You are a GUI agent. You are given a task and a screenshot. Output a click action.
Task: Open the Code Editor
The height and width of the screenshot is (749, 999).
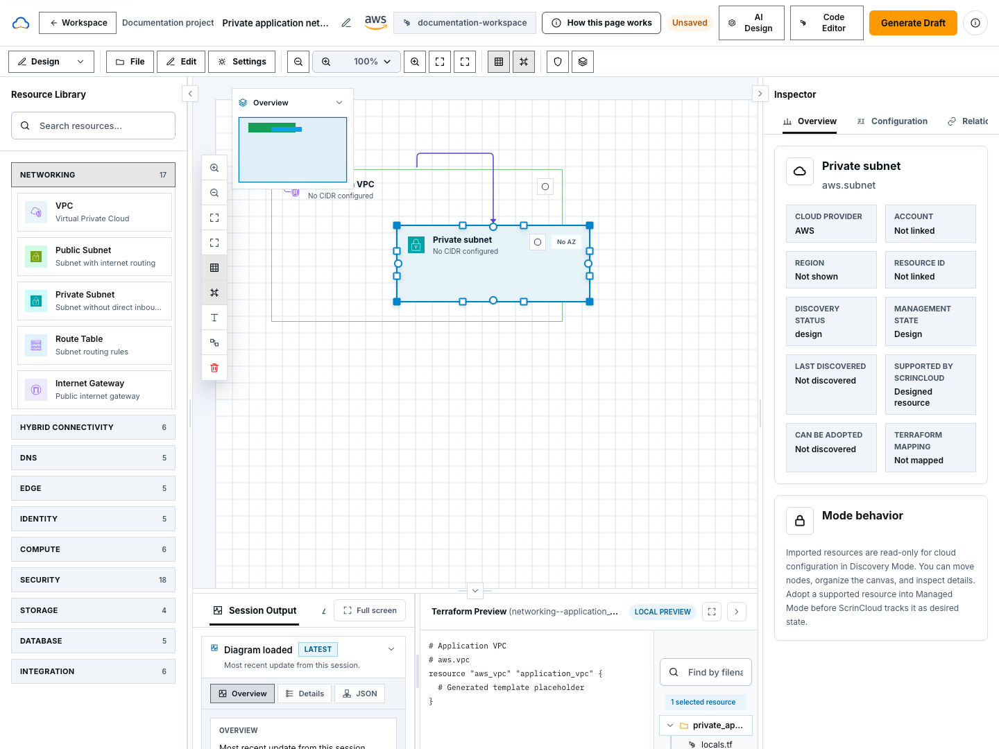(827, 23)
